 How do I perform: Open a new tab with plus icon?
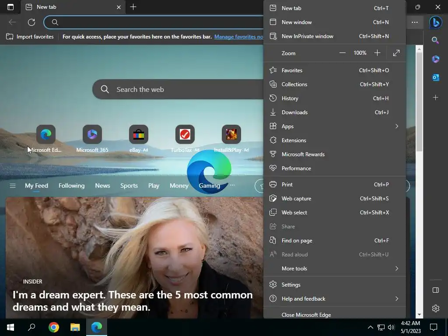tap(133, 7)
